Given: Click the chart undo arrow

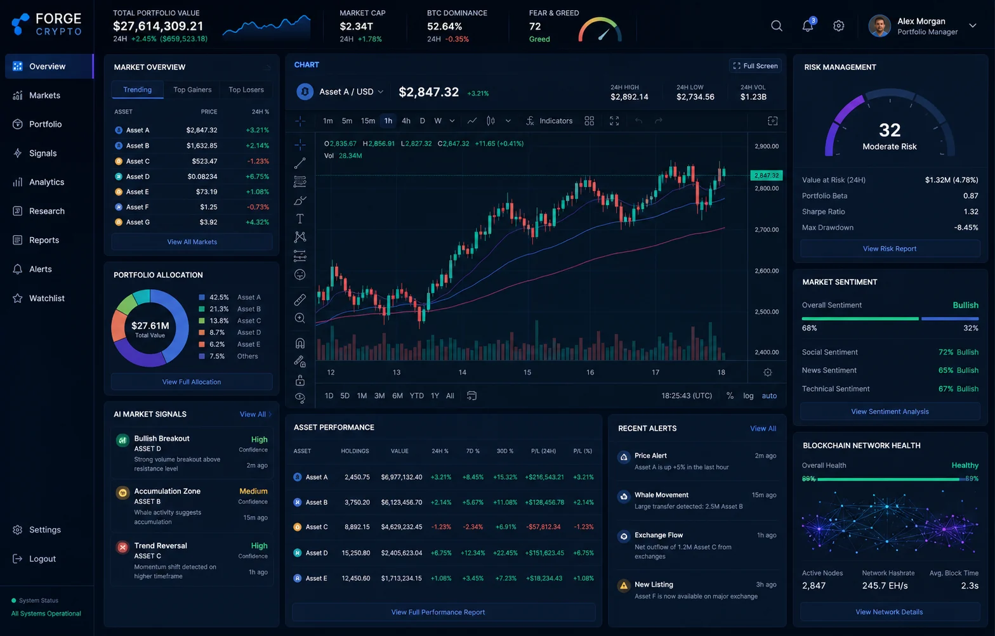Looking at the screenshot, I should 639,120.
